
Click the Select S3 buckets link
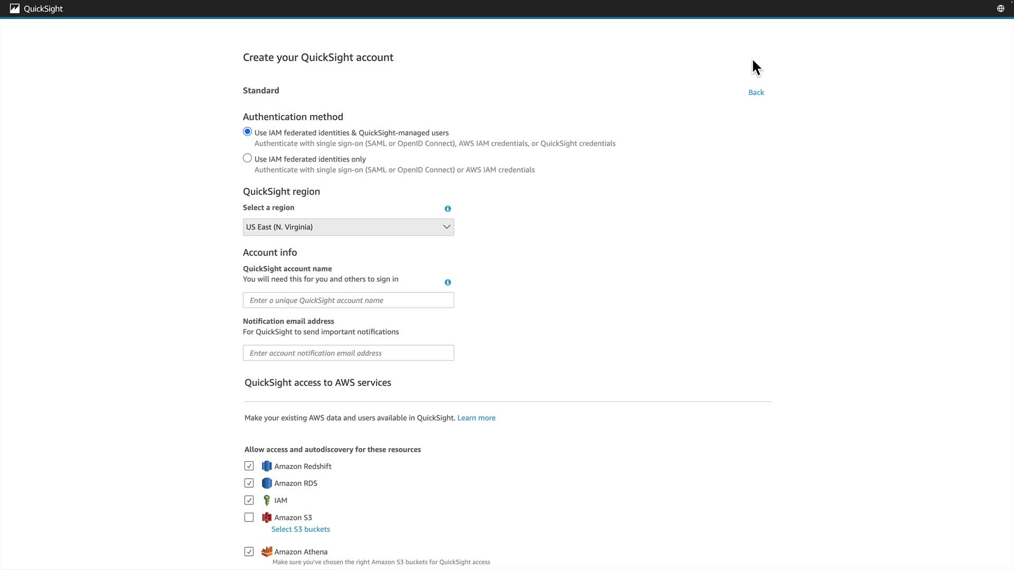click(x=301, y=529)
